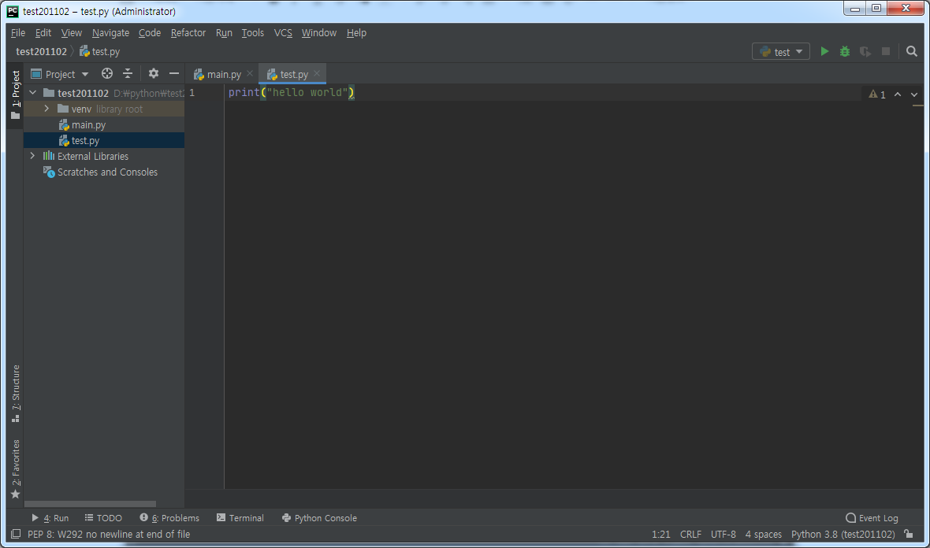Open the Refactor menu
Image resolution: width=930 pixels, height=548 pixels.
(x=188, y=32)
